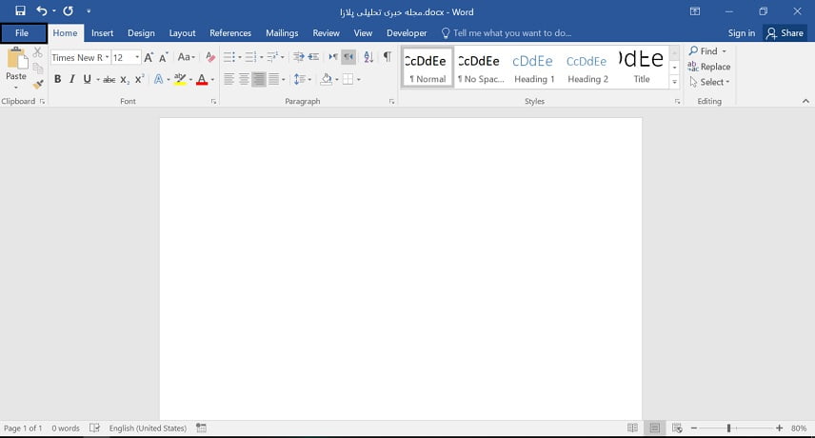This screenshot has height=438, width=815.
Task: Apply the Title style
Action: tap(642, 68)
